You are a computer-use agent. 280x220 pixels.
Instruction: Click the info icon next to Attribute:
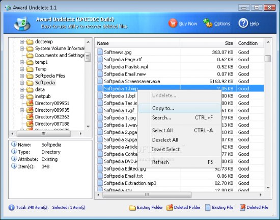[x=14, y=159]
